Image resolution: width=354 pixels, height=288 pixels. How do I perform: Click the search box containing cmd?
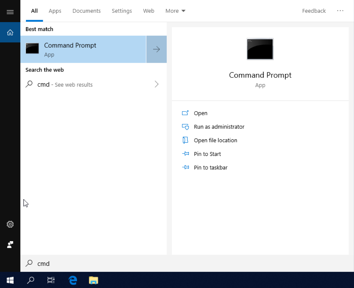pyautogui.click(x=94, y=264)
